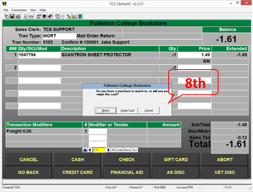Screen dimensions: 253x192
Task: Click the Tran Type MORT field
Action: point(59,36)
